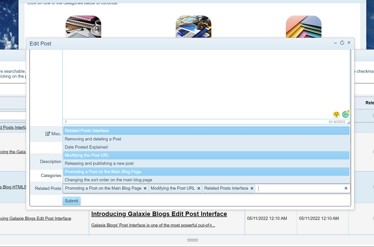
Task: Select 'Related Posts Interface' option in the list
Action: click(x=206, y=131)
